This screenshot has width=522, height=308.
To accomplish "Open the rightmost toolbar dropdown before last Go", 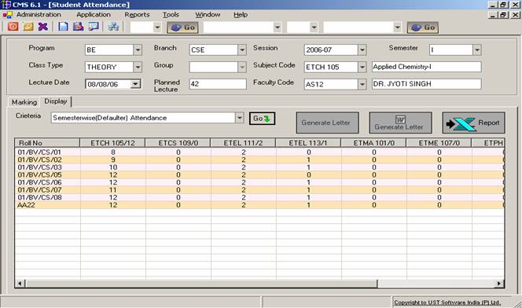I will 397,27.
